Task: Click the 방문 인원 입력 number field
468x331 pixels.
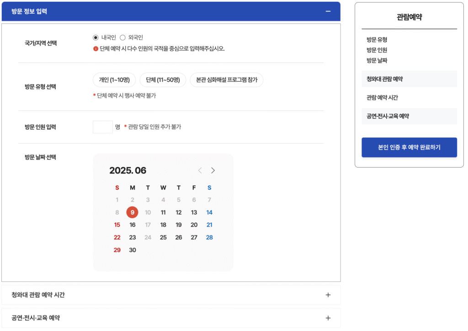Action: pyautogui.click(x=103, y=127)
